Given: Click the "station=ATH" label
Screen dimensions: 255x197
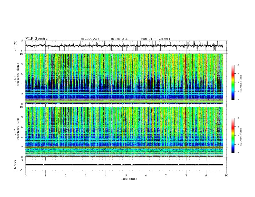Looking at the screenshot, I should (119, 39).
